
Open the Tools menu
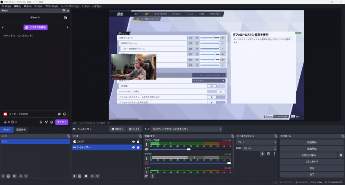tap(85, 6)
